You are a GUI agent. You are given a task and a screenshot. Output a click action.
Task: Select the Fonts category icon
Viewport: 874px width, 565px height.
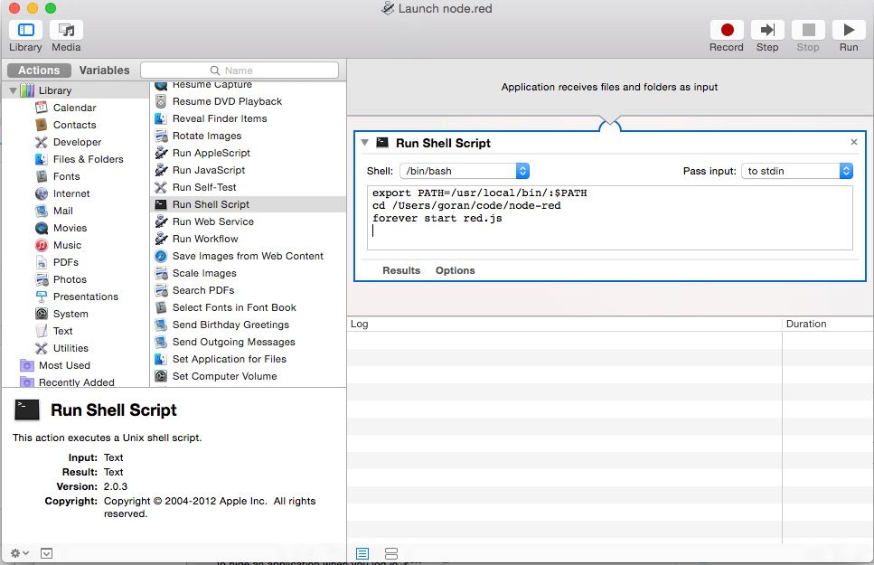42,176
